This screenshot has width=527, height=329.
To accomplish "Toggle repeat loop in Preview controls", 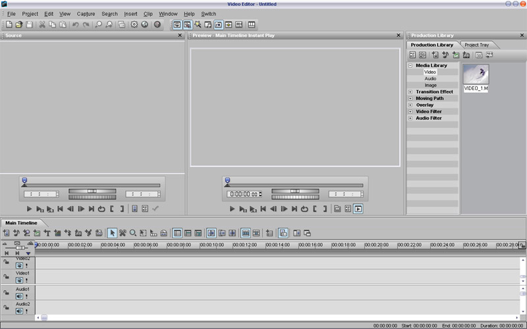I will tap(304, 209).
